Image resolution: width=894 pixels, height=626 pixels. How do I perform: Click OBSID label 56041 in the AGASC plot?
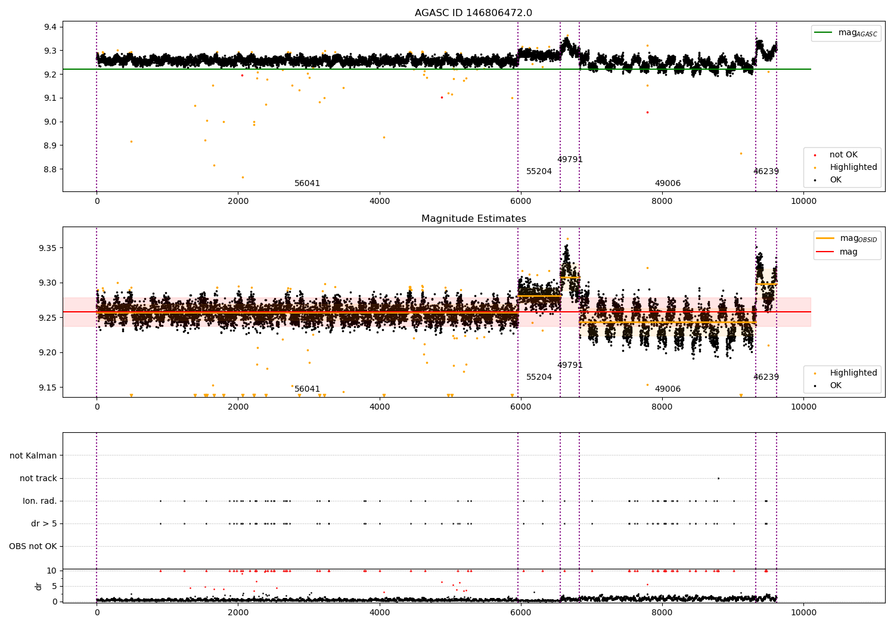pos(307,184)
